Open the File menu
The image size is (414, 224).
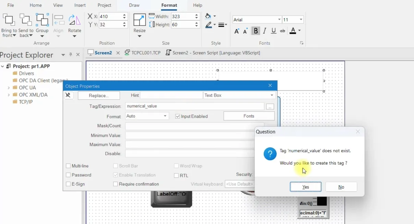[11, 5]
